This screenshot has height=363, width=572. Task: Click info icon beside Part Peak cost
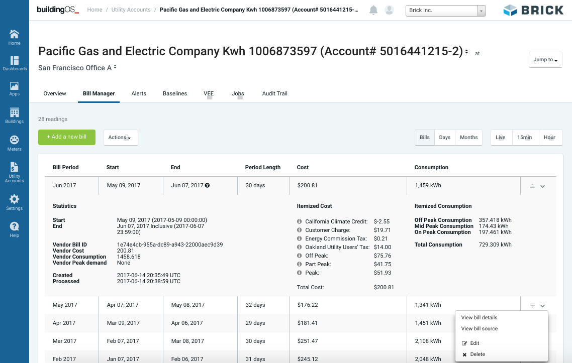point(299,264)
